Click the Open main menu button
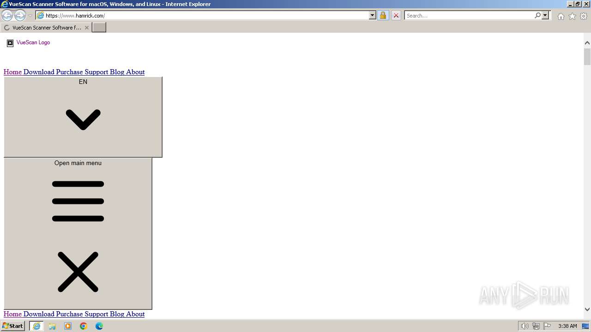The height and width of the screenshot is (332, 591). [78, 234]
